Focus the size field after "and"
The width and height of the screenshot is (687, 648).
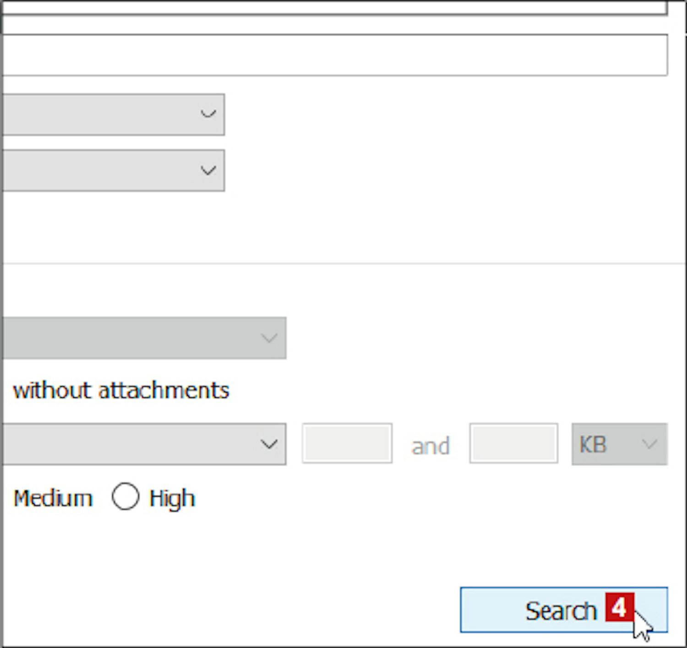[x=513, y=443]
